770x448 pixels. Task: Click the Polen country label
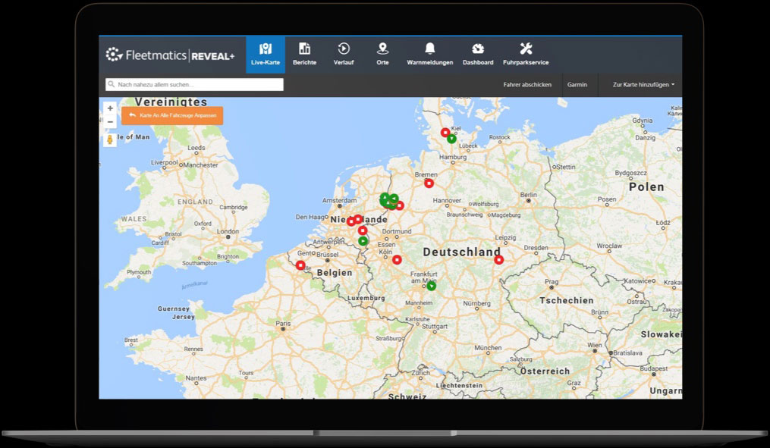click(x=646, y=187)
